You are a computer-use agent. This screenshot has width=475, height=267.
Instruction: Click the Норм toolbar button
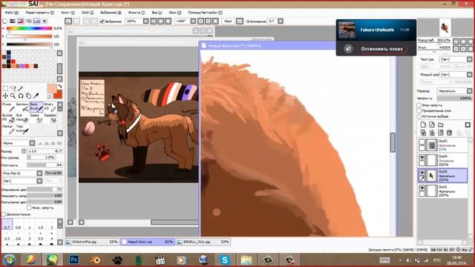pyautogui.click(x=228, y=22)
